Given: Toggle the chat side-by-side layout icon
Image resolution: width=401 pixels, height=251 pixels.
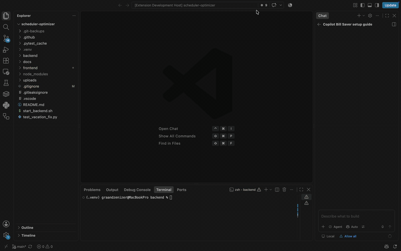Looking at the screenshot, I should coord(394,24).
